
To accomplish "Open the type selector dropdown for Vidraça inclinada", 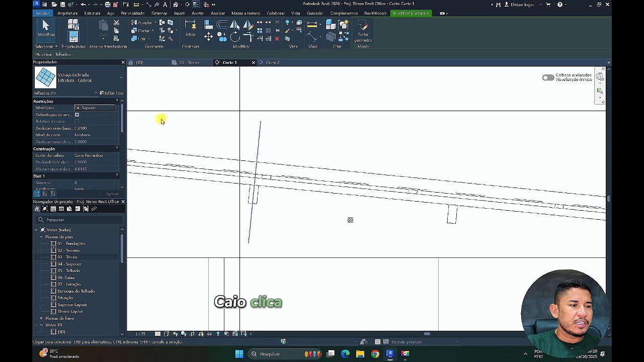I will (x=121, y=77).
